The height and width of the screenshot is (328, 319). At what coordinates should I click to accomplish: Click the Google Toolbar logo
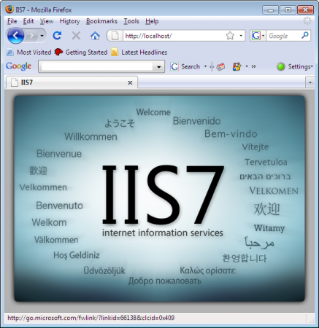(x=18, y=66)
